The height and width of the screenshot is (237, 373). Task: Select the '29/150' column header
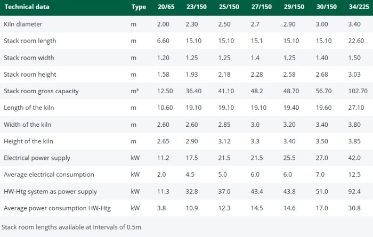click(x=294, y=7)
